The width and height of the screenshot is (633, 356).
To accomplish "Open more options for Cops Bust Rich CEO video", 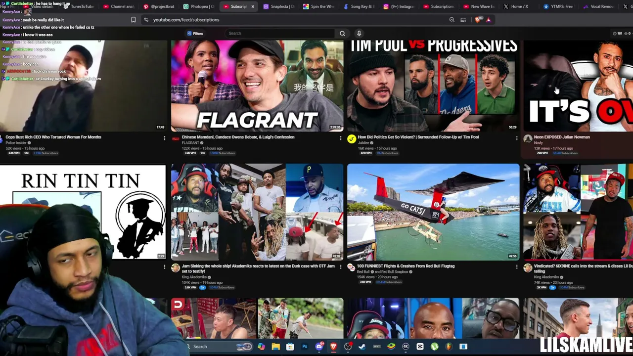I will click(164, 138).
